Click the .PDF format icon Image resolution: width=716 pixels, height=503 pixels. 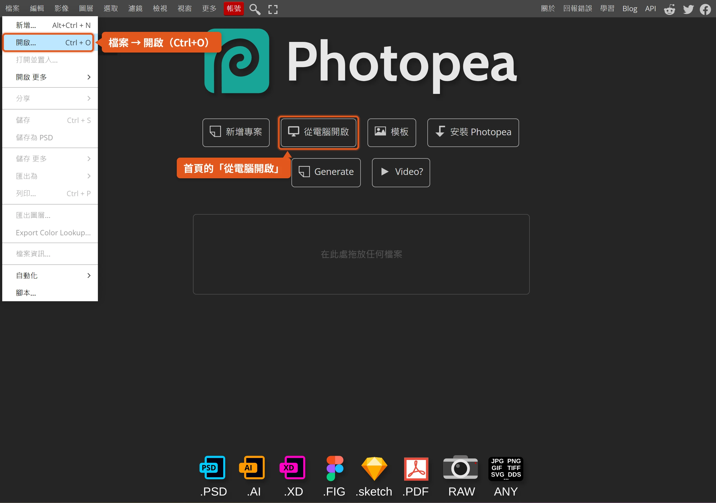(416, 469)
